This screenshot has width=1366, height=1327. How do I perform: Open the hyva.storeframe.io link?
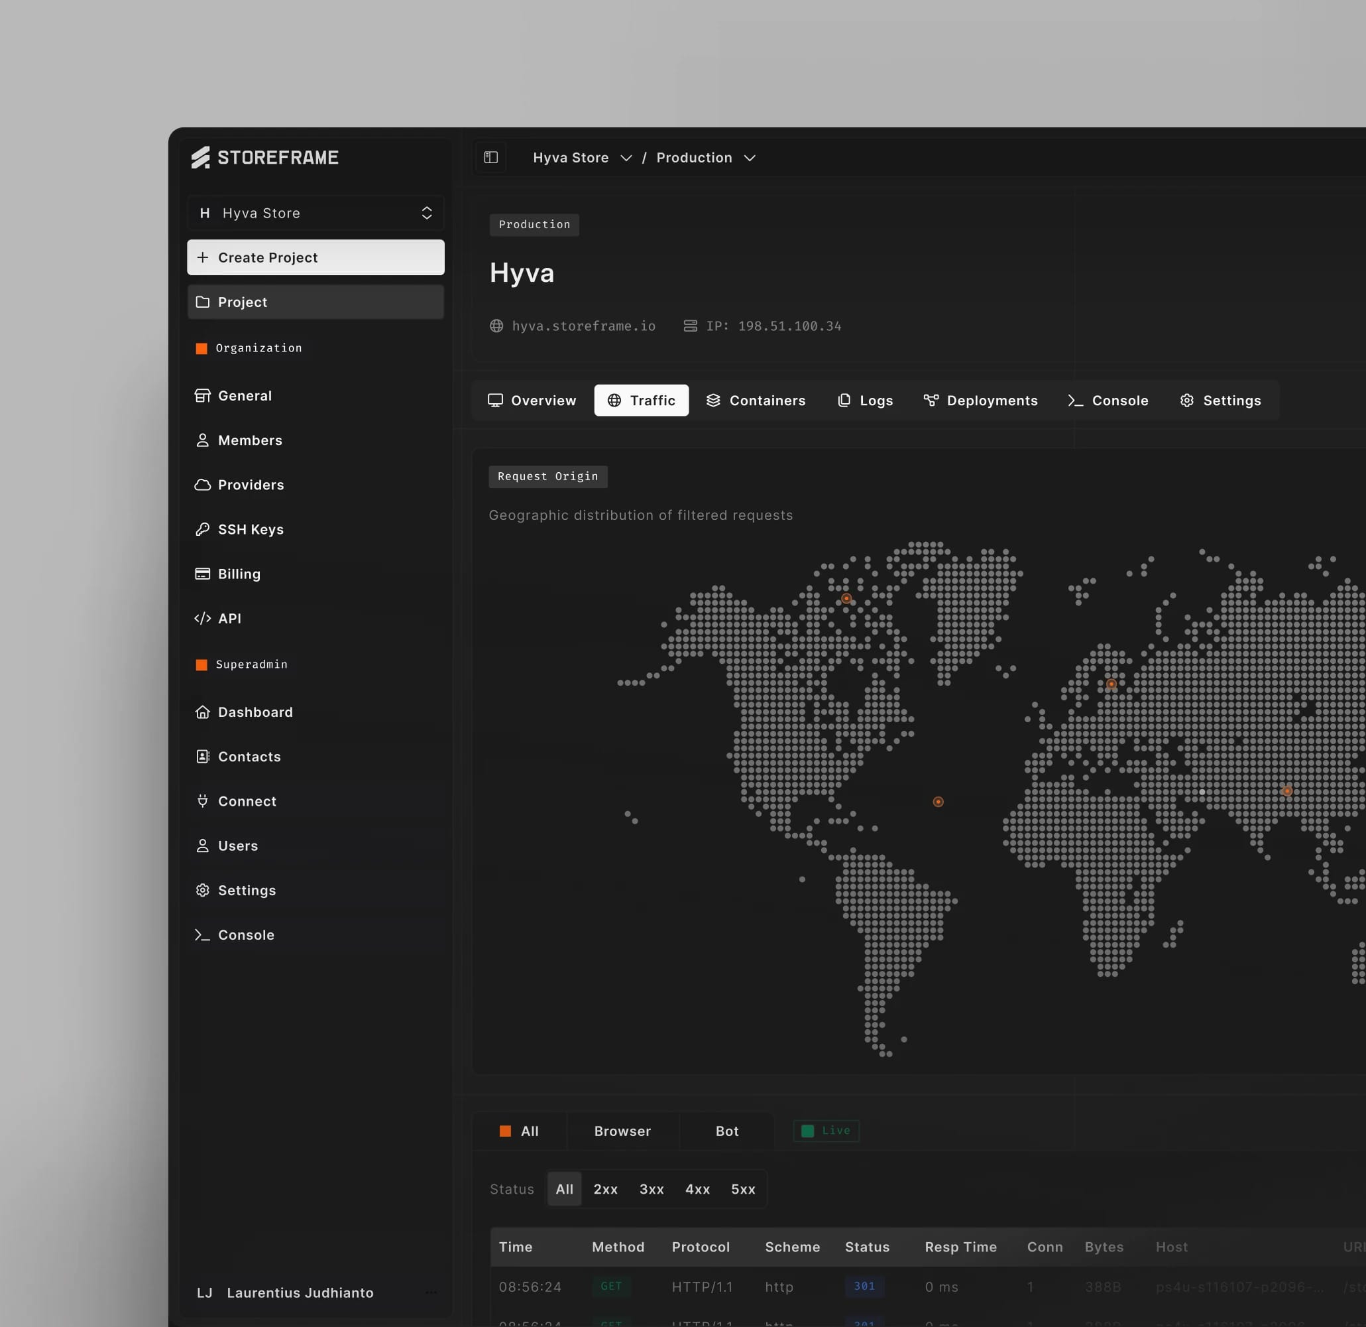point(583,326)
